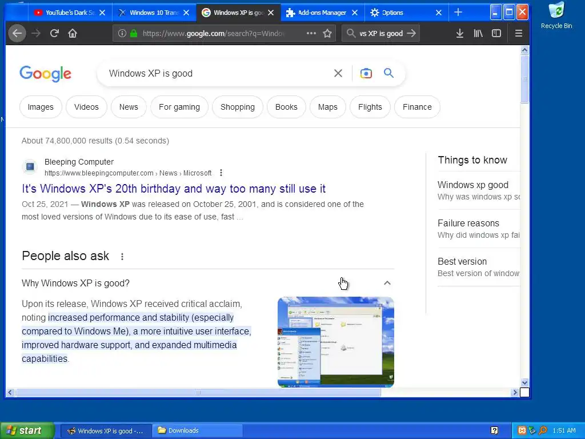
Task: Click the Google search text field
Action: [217, 73]
